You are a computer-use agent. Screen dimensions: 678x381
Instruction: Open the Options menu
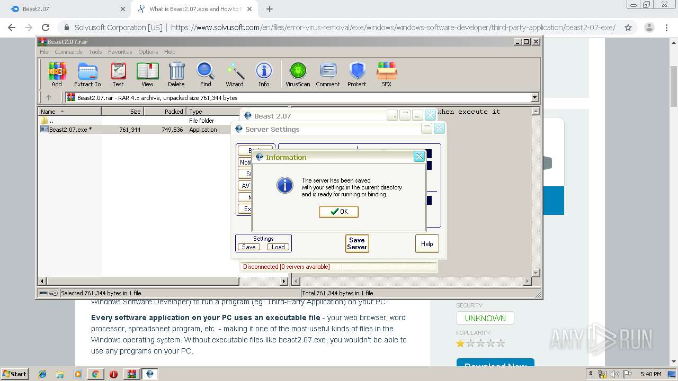click(x=148, y=52)
